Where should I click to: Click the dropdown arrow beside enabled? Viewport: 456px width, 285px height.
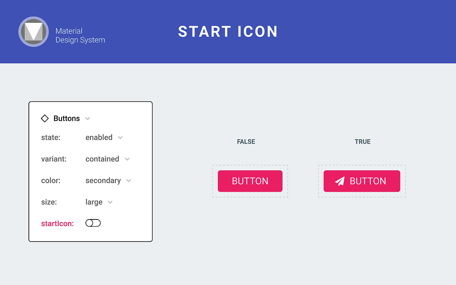(120, 138)
